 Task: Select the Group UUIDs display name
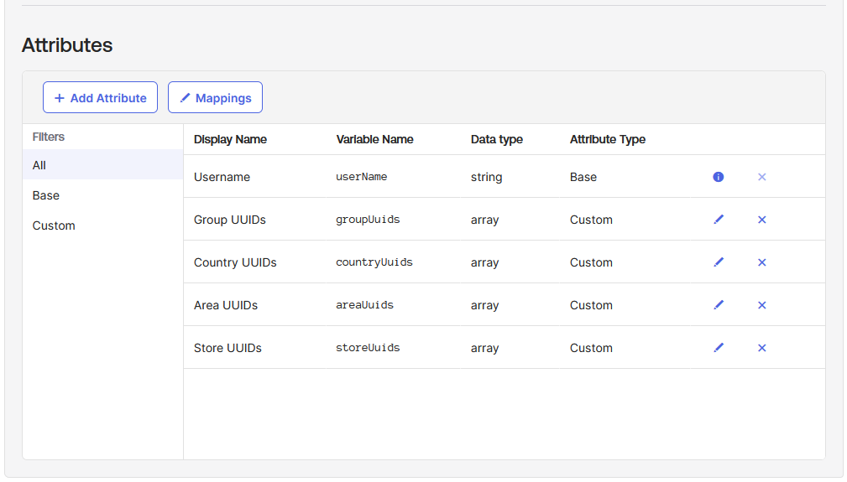(229, 220)
